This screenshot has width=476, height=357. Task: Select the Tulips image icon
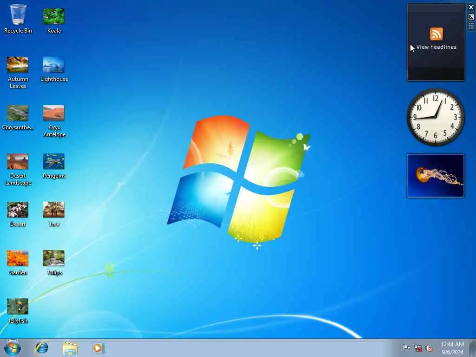point(54,263)
